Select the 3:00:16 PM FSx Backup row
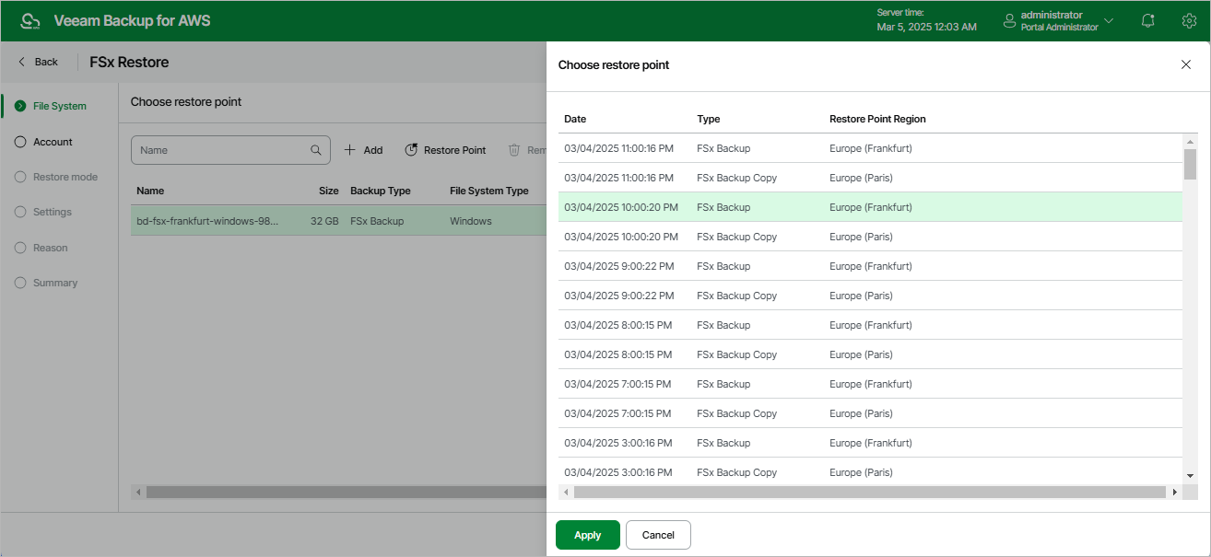The width and height of the screenshot is (1211, 557). tap(870, 443)
